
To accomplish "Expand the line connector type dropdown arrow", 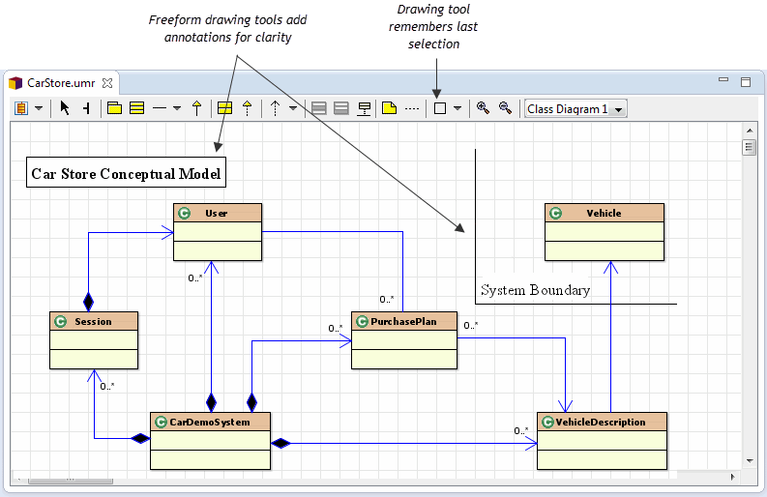I will (177, 108).
